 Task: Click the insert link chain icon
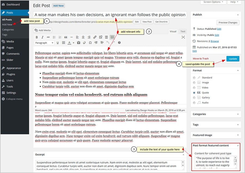[x=95, y=37]
